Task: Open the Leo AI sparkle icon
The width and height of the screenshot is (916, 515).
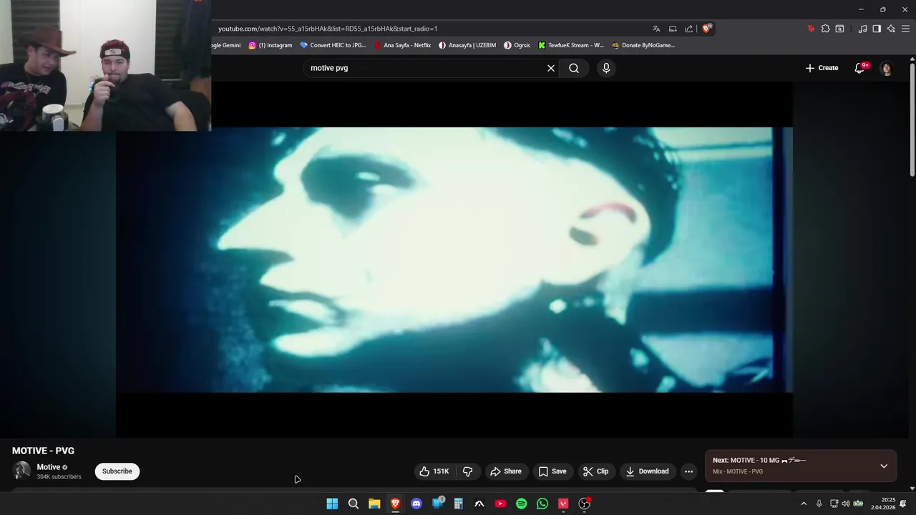Action: pyautogui.click(x=891, y=29)
